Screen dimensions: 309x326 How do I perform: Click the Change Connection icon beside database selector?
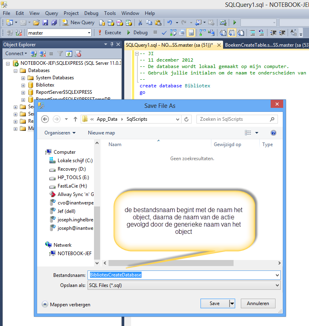(x=19, y=33)
